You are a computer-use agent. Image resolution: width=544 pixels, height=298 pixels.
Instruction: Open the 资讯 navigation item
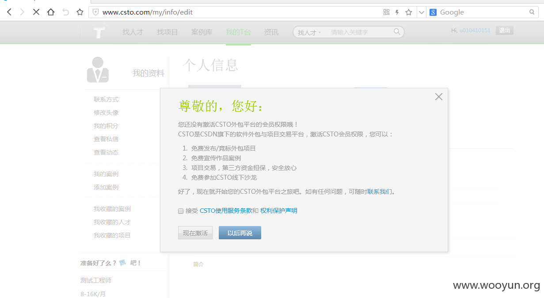(271, 32)
